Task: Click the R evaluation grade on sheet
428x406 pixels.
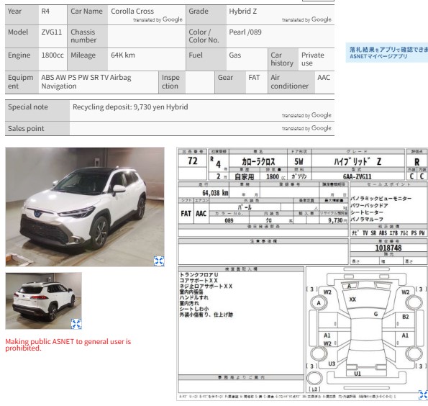Action: [416, 162]
